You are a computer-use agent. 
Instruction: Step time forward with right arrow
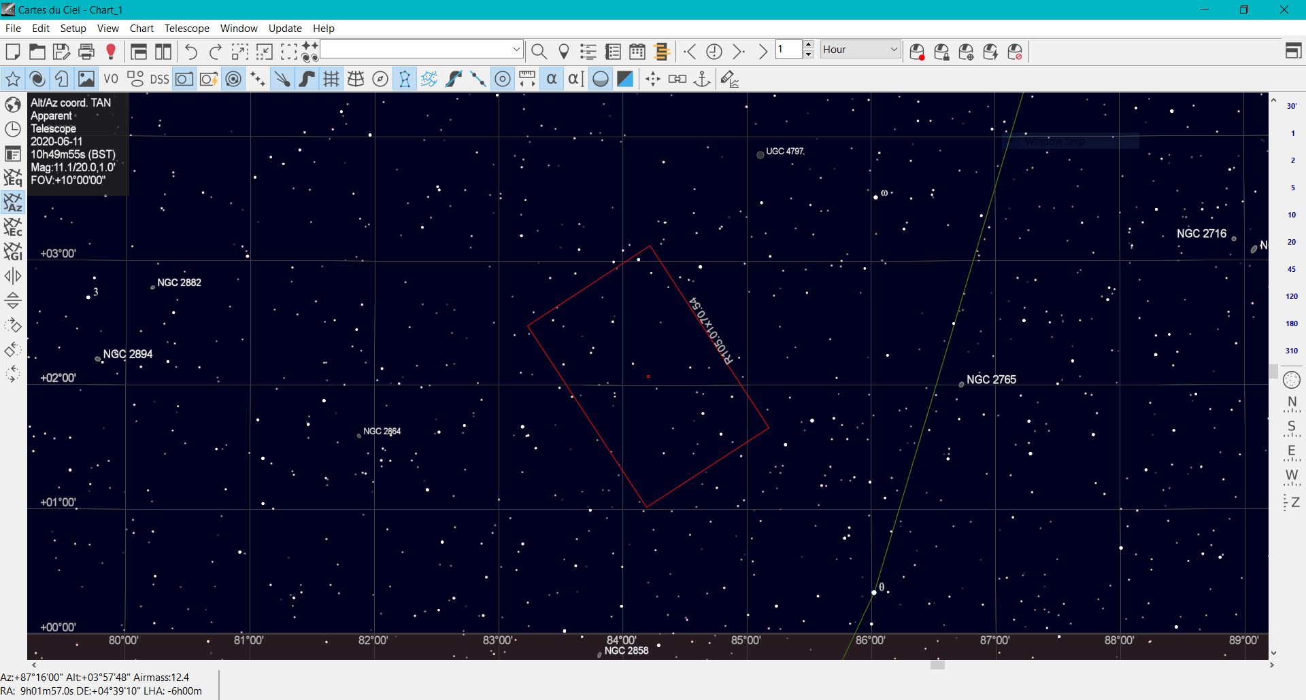click(x=739, y=52)
